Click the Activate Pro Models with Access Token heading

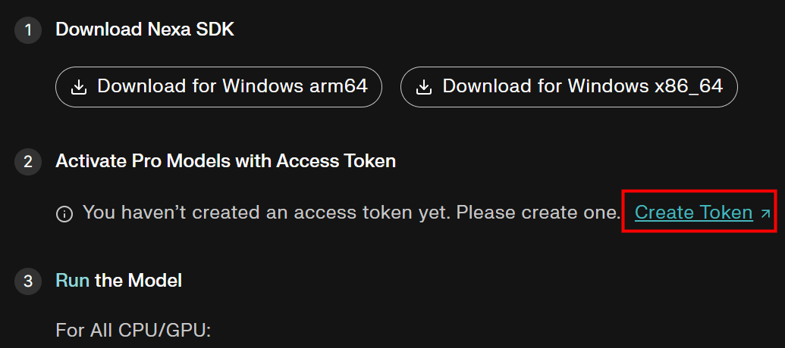pyautogui.click(x=225, y=161)
